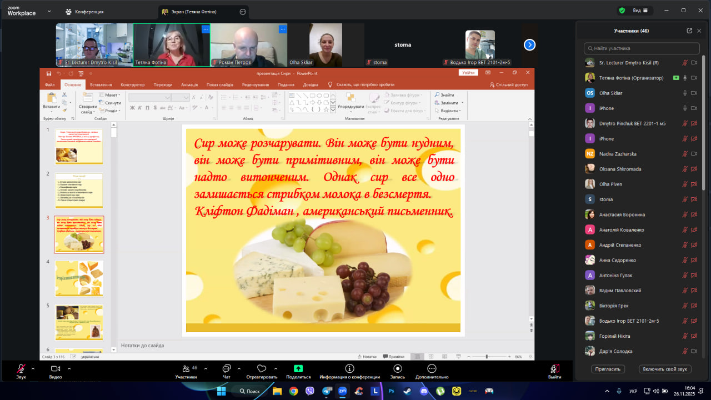Image resolution: width=711 pixels, height=400 pixels.
Task: Pop out the Participants panel
Action: click(689, 31)
